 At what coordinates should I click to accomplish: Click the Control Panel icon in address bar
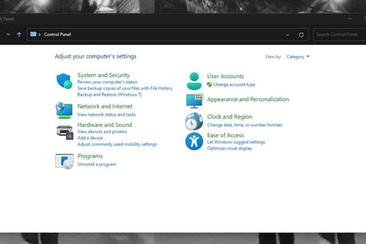33,34
